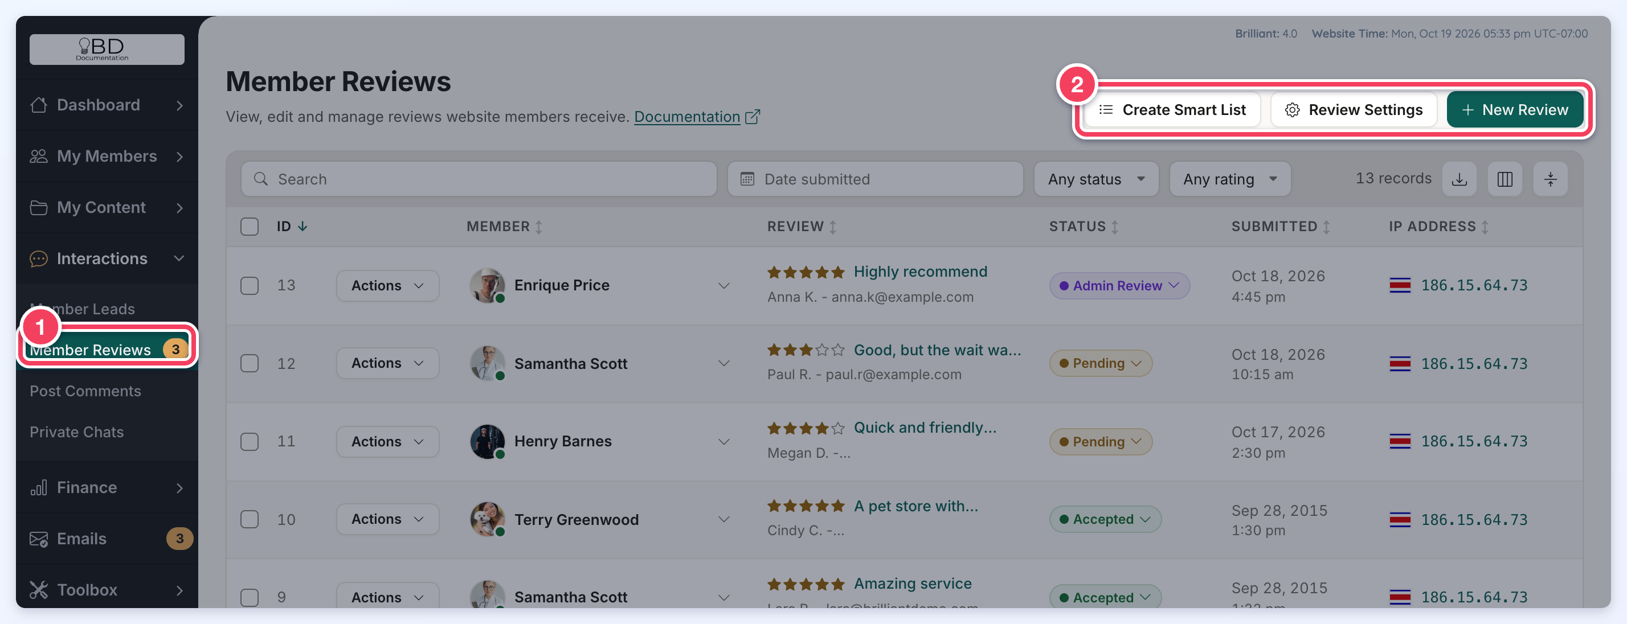Click the Toolbox tools icon
The image size is (1627, 624).
pyautogui.click(x=39, y=590)
